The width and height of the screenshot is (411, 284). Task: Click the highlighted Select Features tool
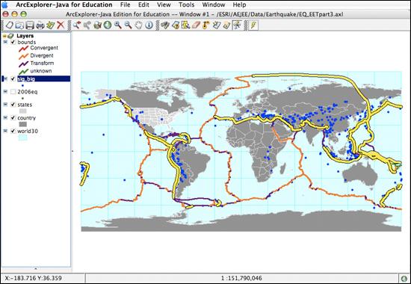[237, 25]
